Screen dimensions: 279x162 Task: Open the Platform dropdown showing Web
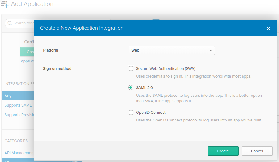[x=172, y=50]
